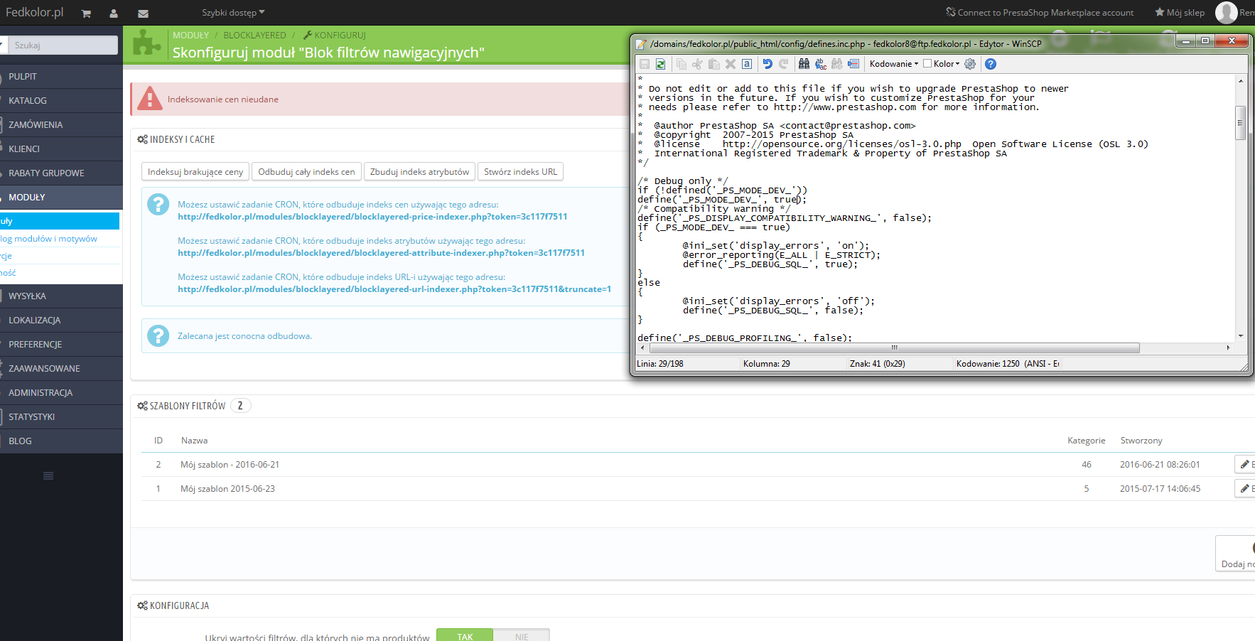The height and width of the screenshot is (641, 1255).
Task: Toggle the Kolor checkbox in editor toolbar
Action: click(927, 64)
